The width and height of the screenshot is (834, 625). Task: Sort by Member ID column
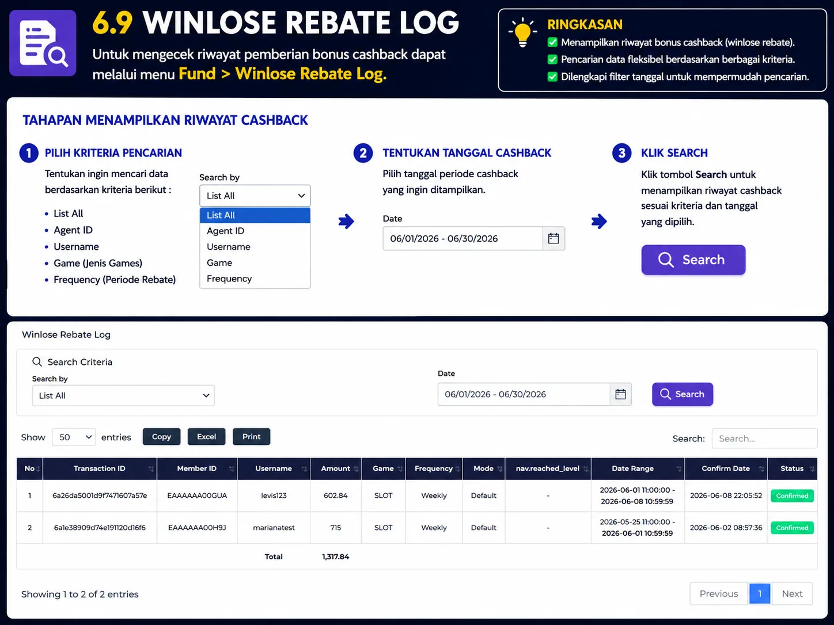pos(197,468)
